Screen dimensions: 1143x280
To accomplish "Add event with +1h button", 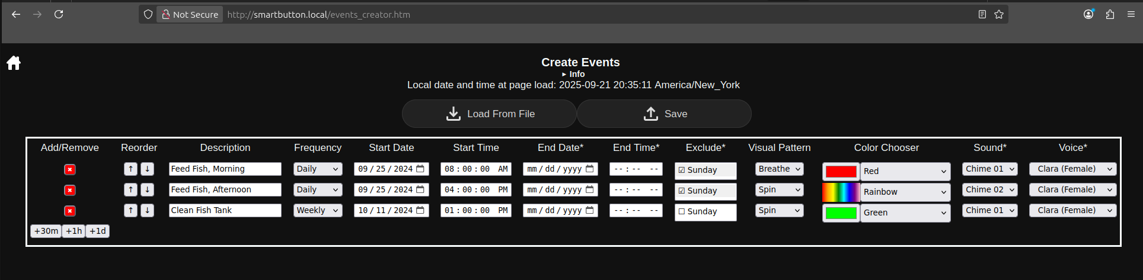I will pos(74,231).
